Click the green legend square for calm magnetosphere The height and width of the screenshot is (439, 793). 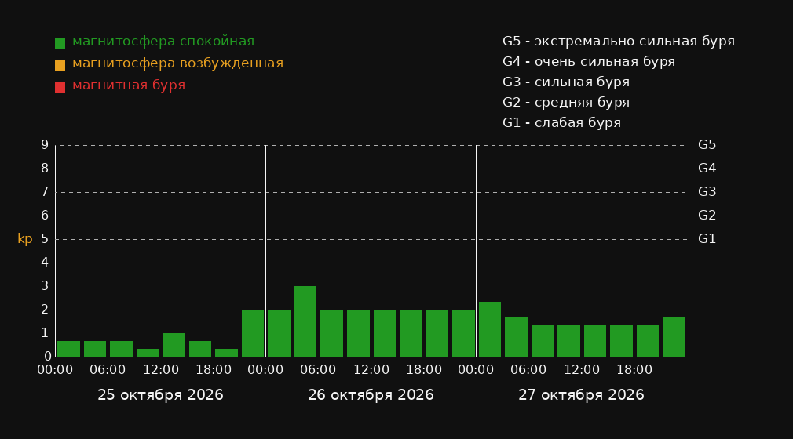click(x=60, y=43)
